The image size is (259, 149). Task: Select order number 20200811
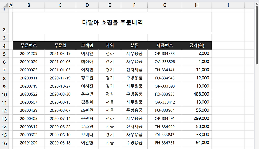pos(29,78)
